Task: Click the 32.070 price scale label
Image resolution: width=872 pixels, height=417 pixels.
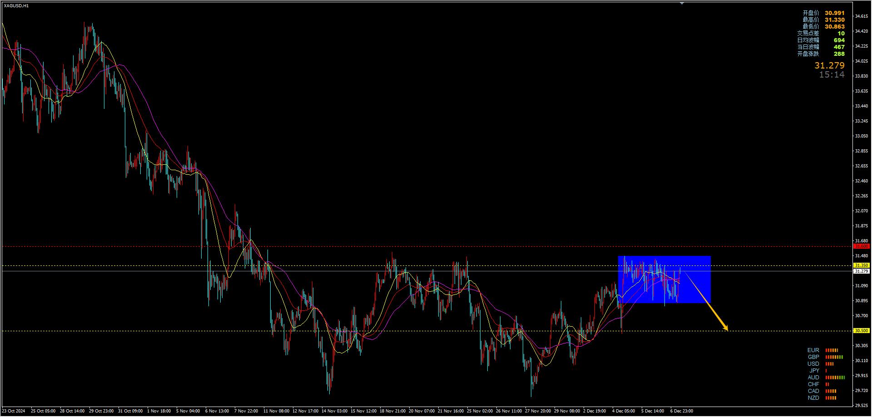Action: [861, 211]
